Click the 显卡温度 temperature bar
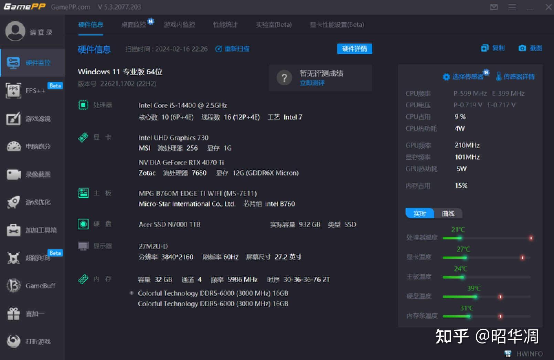The width and height of the screenshot is (554, 360). pyautogui.click(x=487, y=257)
